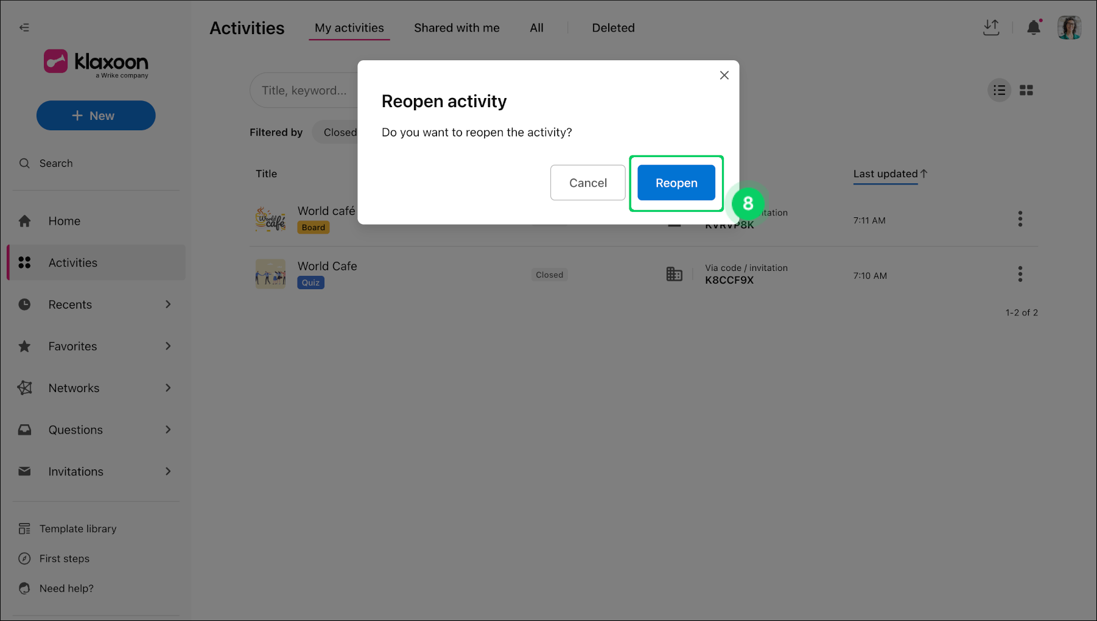Click the Title, keyword search field
The image size is (1097, 621).
point(304,91)
